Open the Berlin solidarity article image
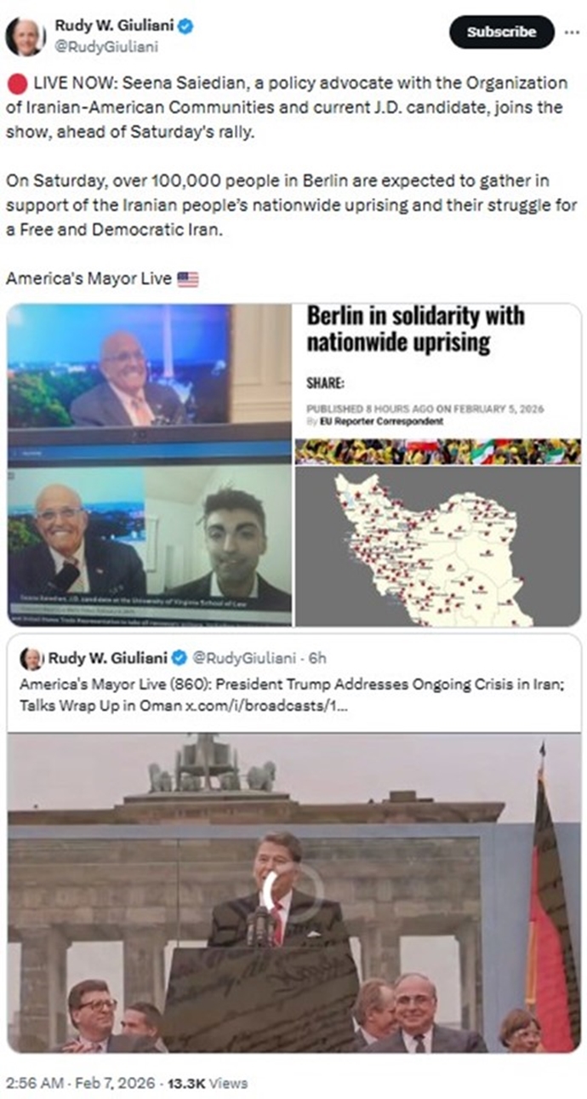Viewport: 587px width, 1099px height. coord(438,465)
